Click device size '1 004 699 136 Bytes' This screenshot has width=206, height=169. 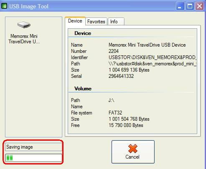tap(129, 70)
